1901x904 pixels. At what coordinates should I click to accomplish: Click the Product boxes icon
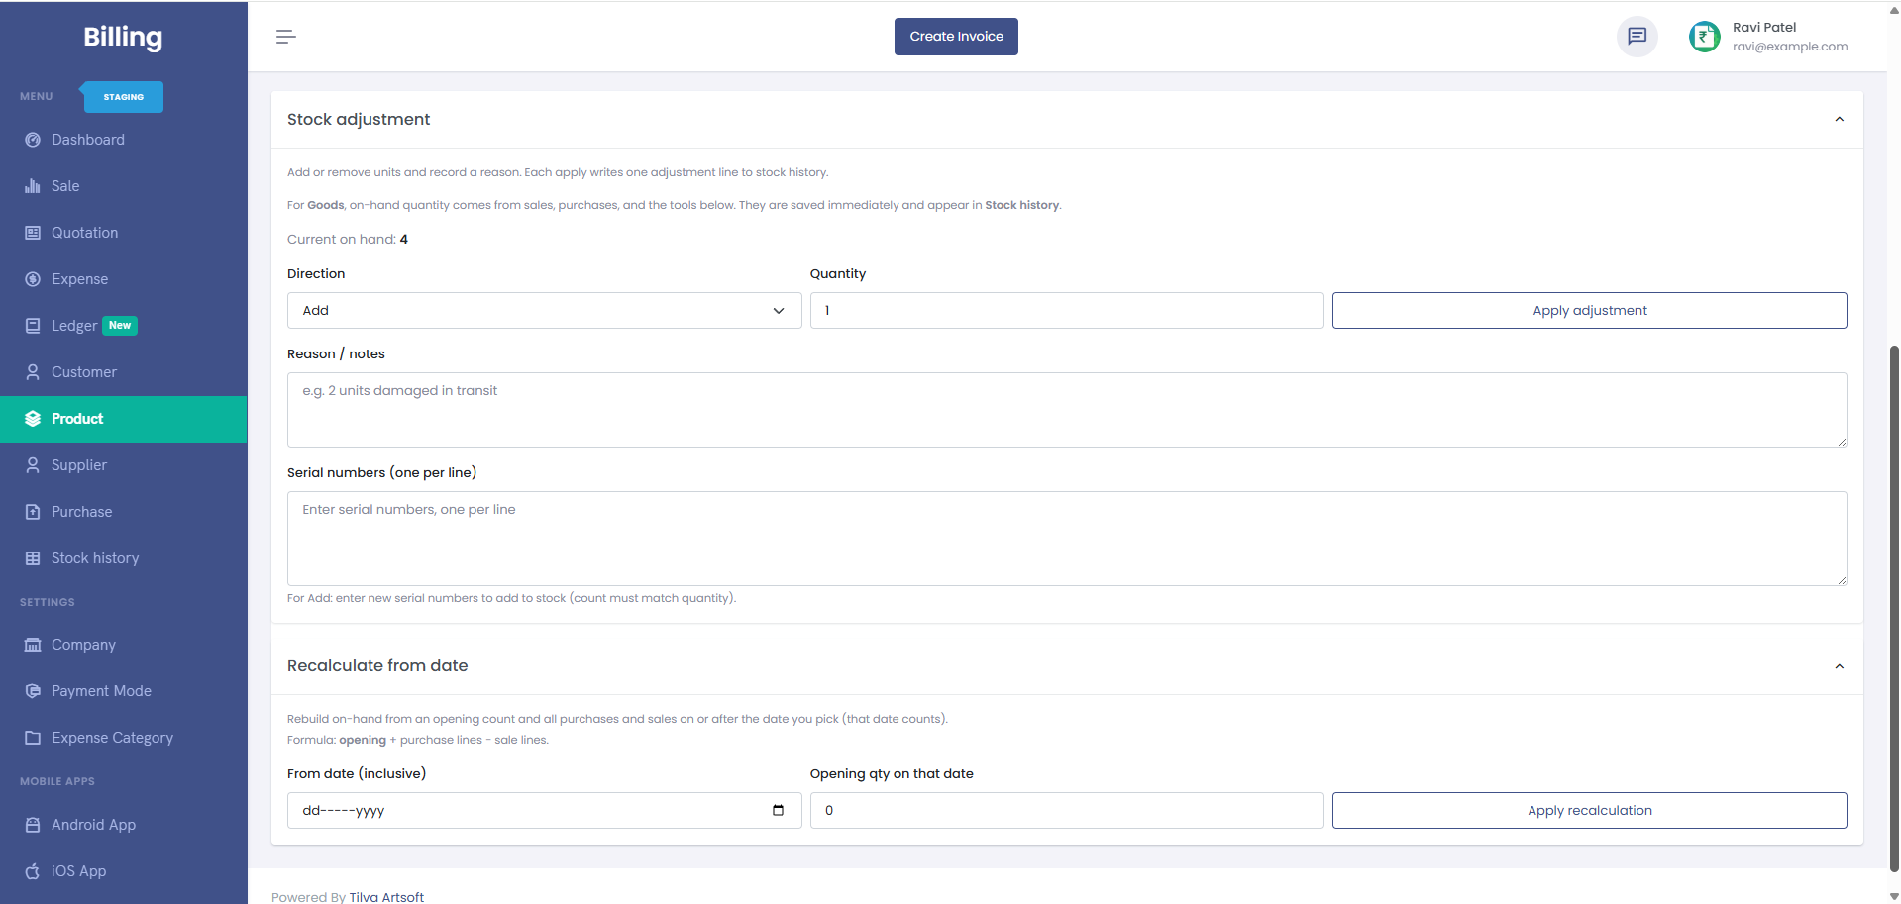[x=33, y=418]
